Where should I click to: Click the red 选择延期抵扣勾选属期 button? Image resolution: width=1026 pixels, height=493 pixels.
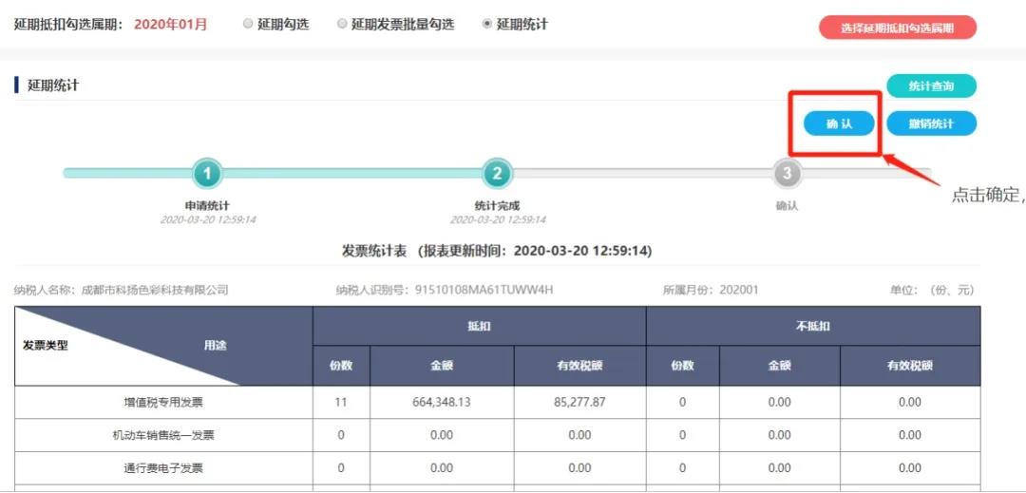[897, 28]
